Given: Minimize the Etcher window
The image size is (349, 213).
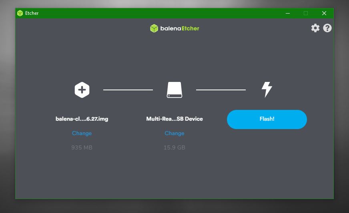Looking at the screenshot, I should tap(288, 13).
